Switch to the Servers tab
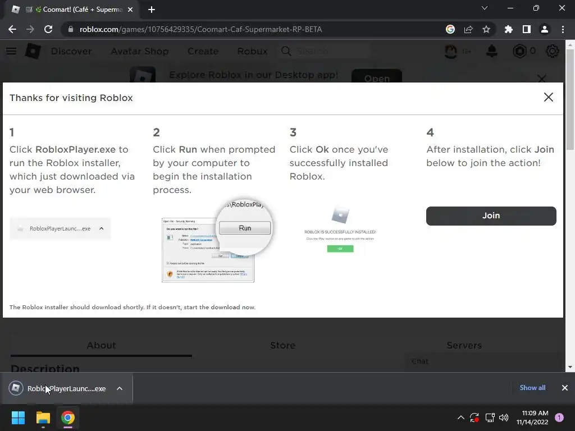 tap(464, 345)
